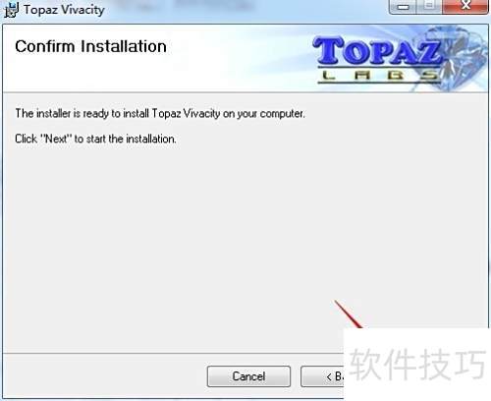Click the 软 character in the watermark

point(365,364)
